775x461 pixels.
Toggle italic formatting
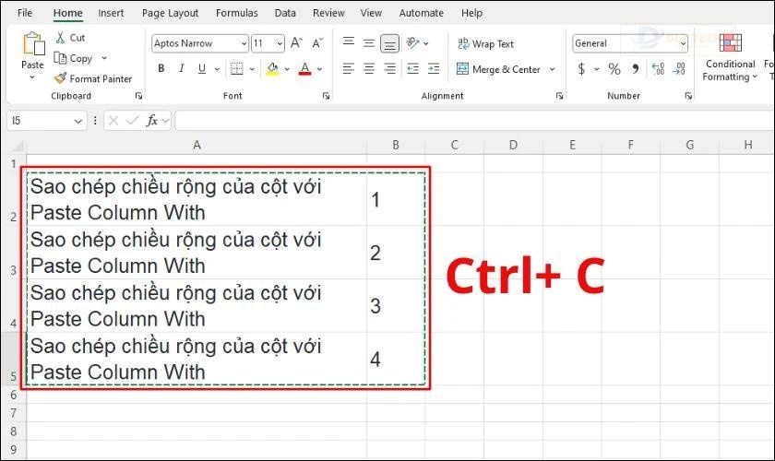coord(182,68)
